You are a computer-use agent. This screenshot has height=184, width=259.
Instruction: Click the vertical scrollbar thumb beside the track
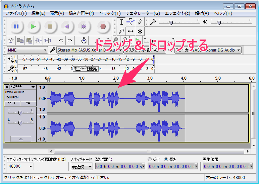[x=253, y=114]
